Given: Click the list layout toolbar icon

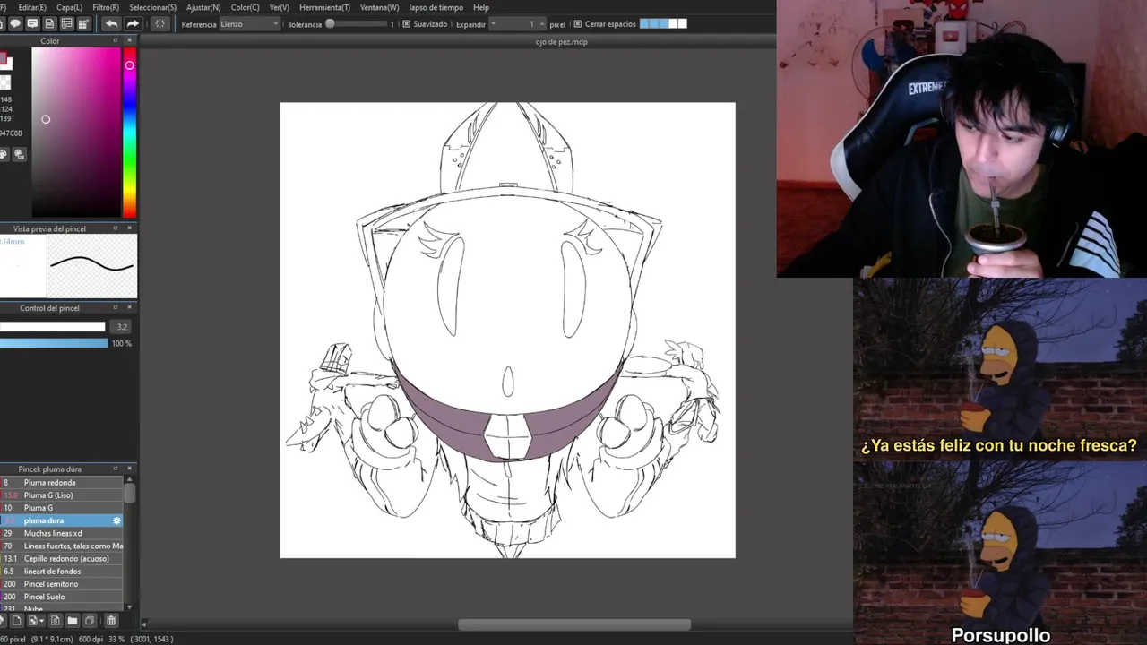Looking at the screenshot, I should tap(66, 24).
